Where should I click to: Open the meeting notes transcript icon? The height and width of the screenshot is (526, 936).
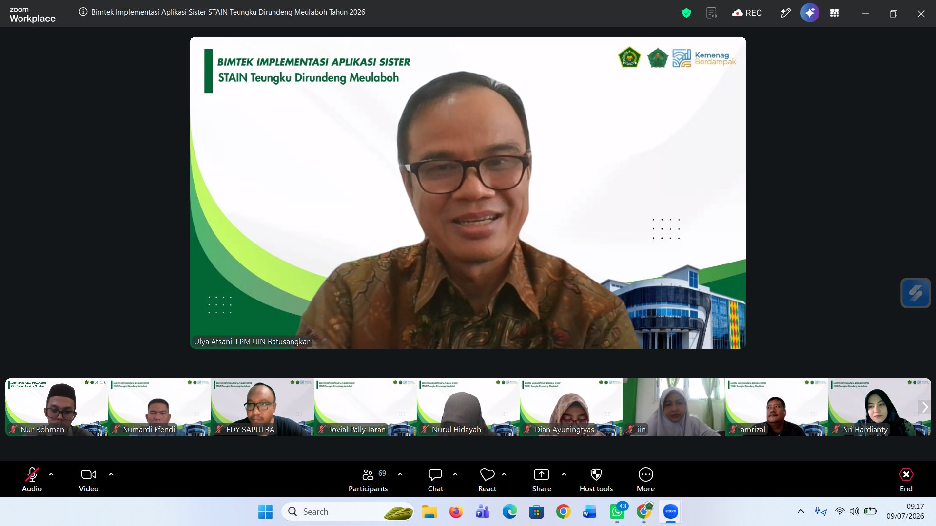(712, 13)
